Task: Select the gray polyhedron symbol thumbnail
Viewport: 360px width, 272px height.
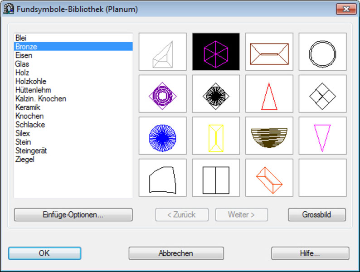Action: click(162, 52)
